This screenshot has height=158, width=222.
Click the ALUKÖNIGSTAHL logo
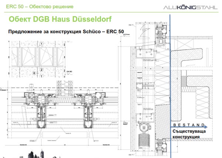(191, 7)
